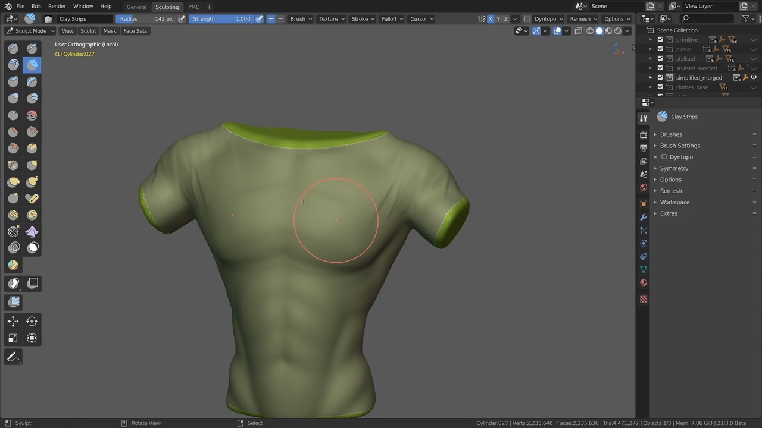The width and height of the screenshot is (762, 428).
Task: Select the Cloth brush in the toolbar
Action: 32,231
